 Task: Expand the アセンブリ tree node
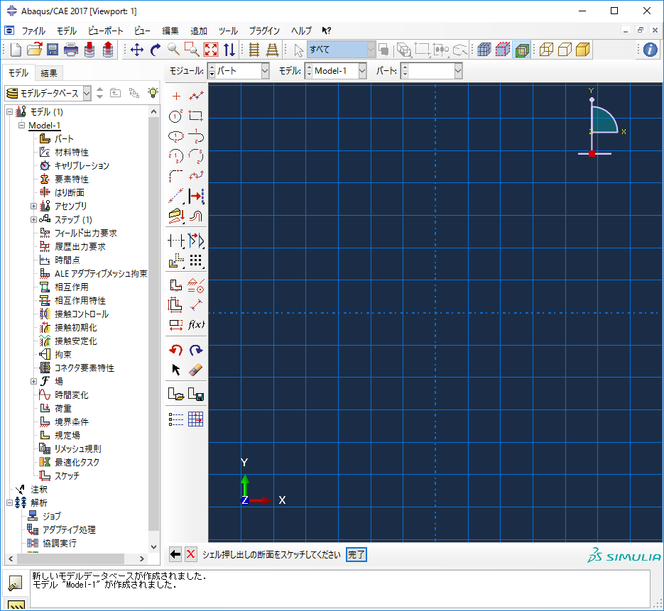coord(33,207)
